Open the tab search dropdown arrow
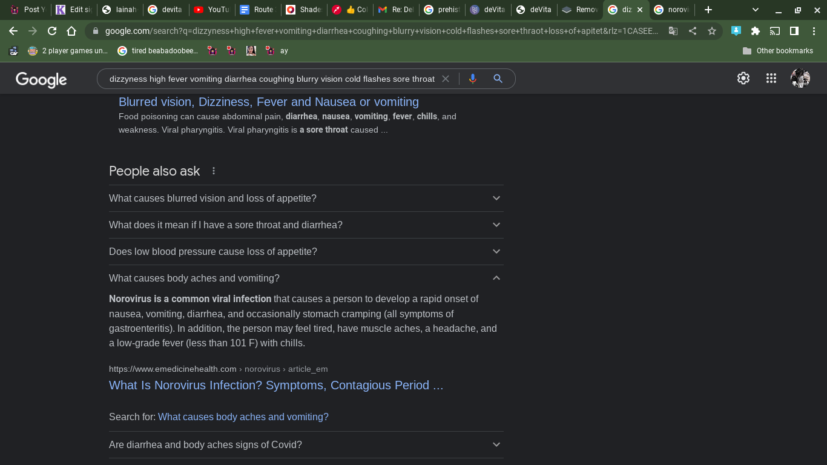 [756, 10]
